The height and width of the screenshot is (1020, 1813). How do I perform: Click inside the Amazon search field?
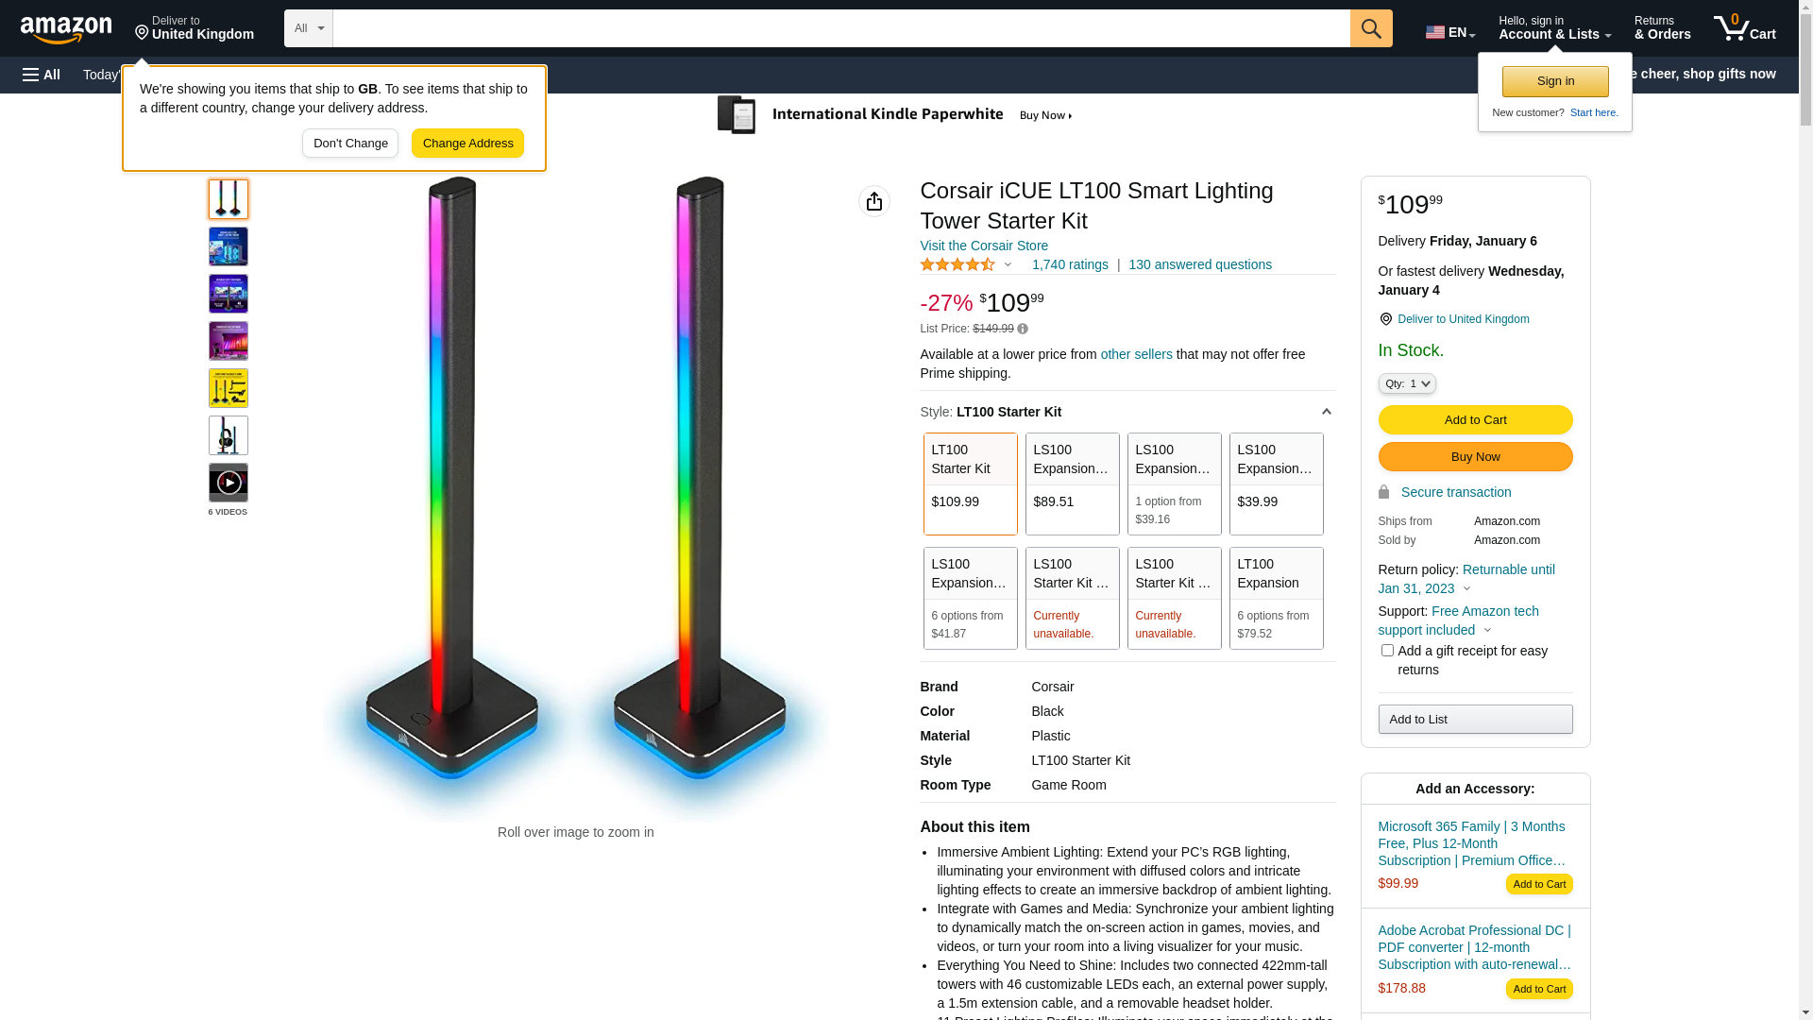[841, 28]
